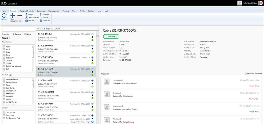Click blue assigned icon of S1-CB-6930DP
This screenshot has height=124, width=264.
pyautogui.click(x=93, y=122)
